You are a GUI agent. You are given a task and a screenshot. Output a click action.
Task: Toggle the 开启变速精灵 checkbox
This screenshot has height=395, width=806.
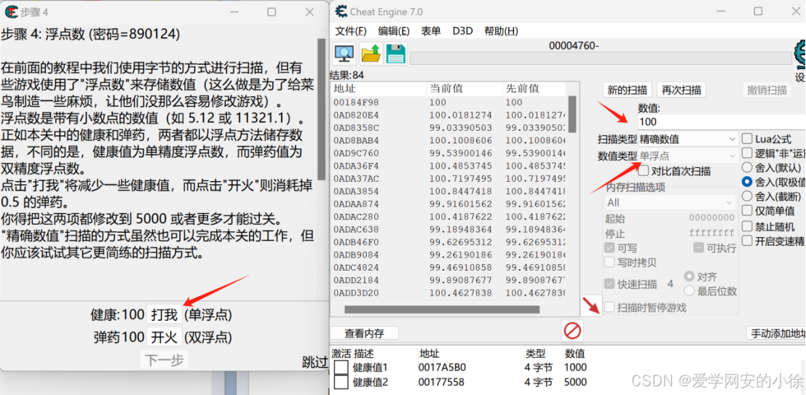click(748, 240)
